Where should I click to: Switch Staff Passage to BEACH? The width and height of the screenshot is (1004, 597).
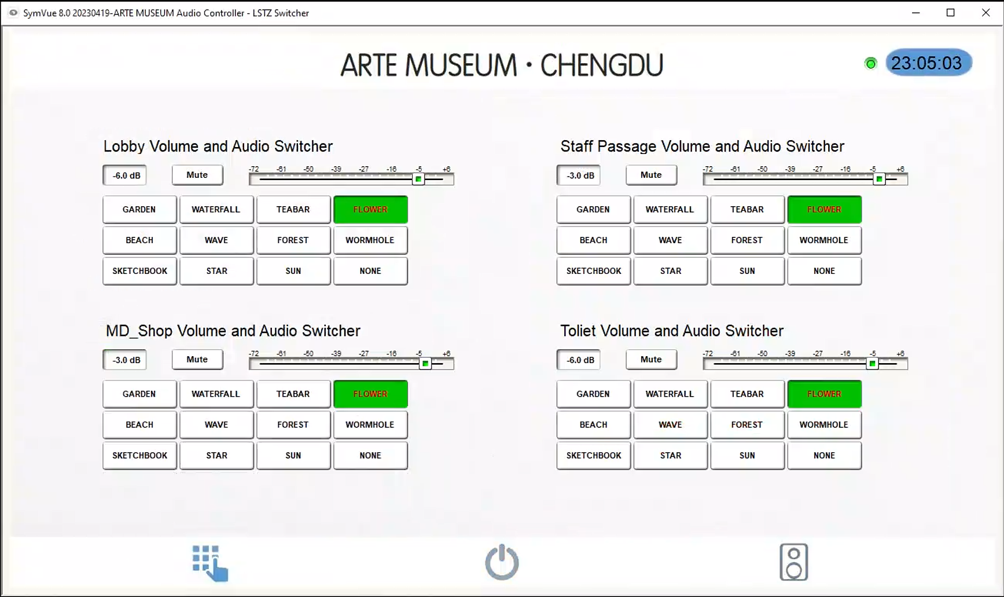(593, 240)
